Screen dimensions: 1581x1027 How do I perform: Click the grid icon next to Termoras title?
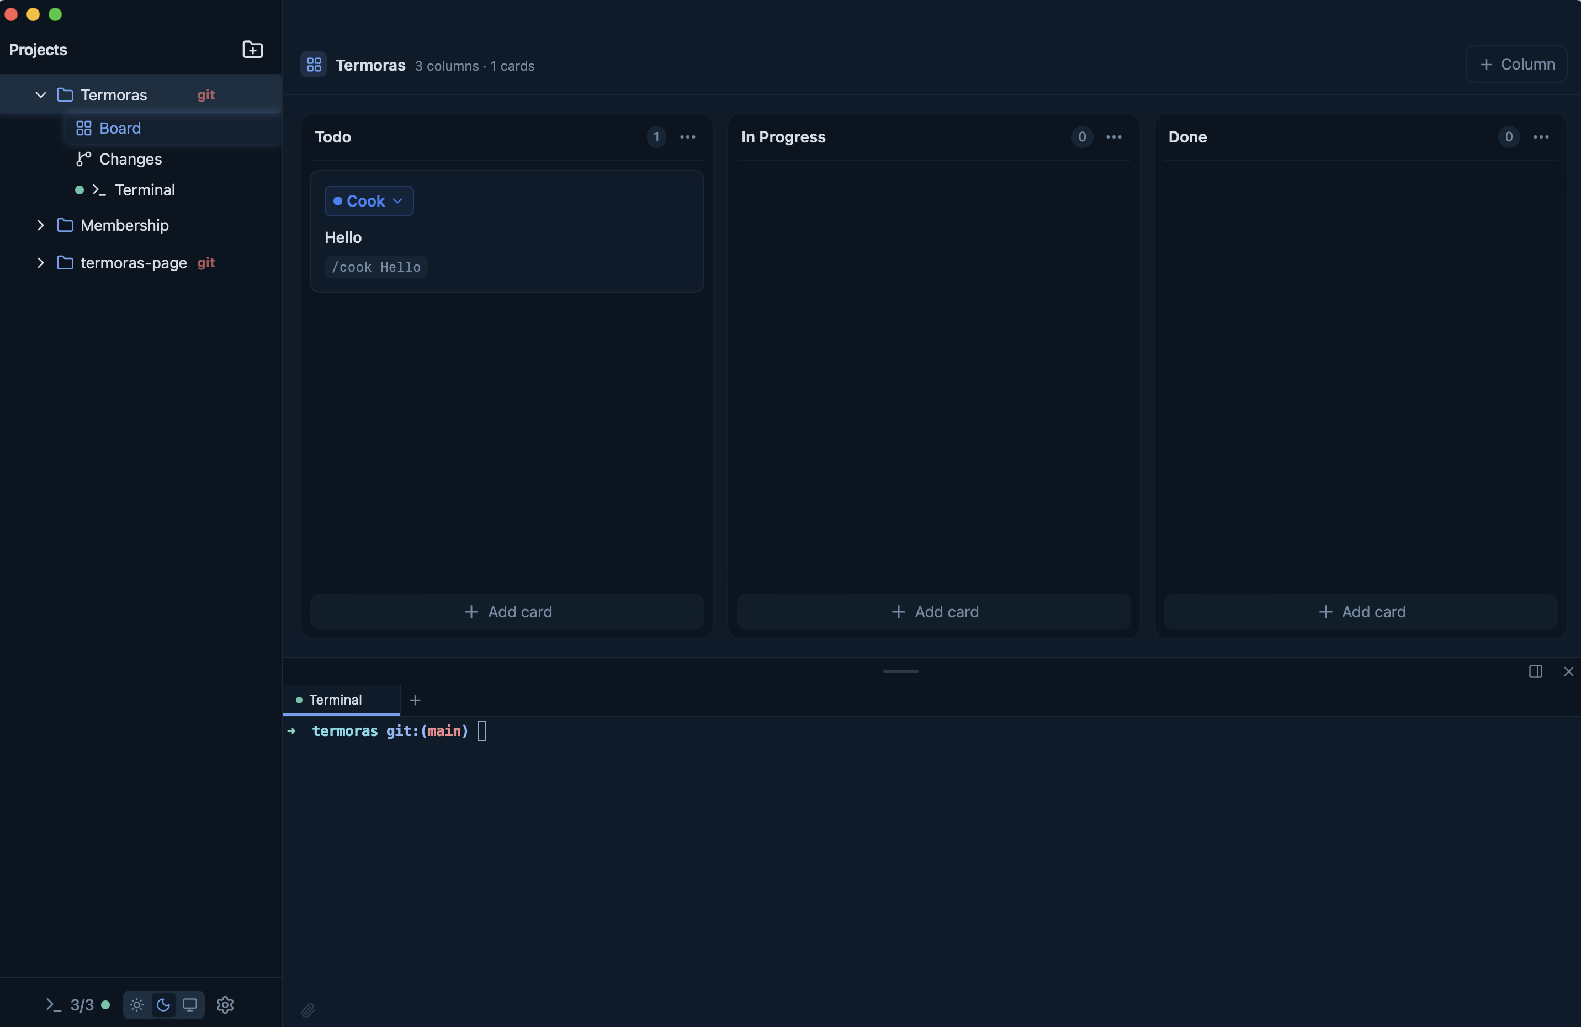pyautogui.click(x=314, y=65)
